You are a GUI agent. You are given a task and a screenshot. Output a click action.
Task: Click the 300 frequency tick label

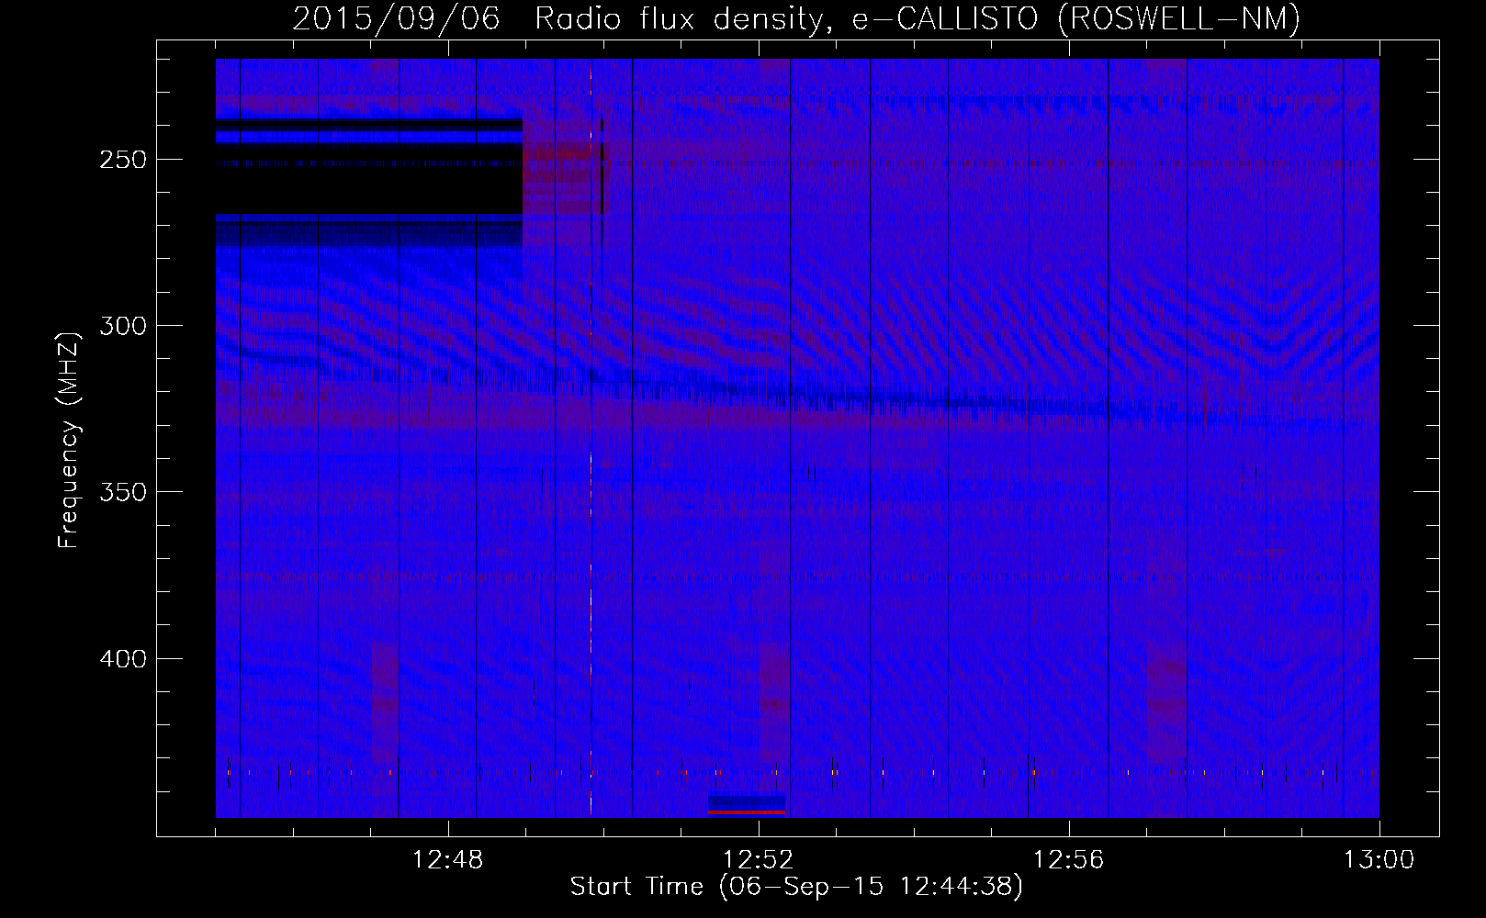pyautogui.click(x=122, y=326)
